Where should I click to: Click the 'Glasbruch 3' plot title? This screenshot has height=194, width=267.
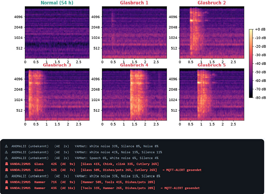pos(57,65)
